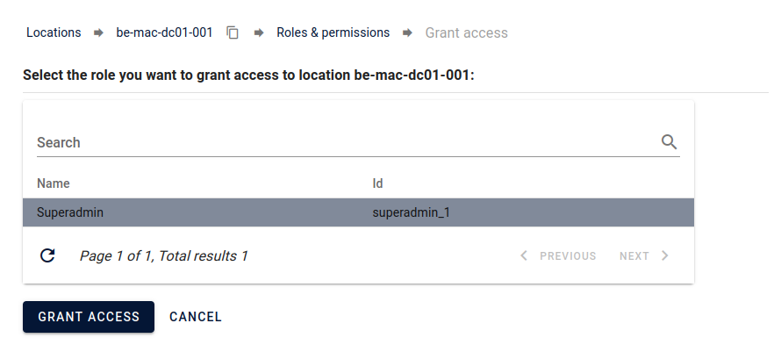The height and width of the screenshot is (352, 781).
Task: Sort by the Id column header
Action: click(377, 183)
